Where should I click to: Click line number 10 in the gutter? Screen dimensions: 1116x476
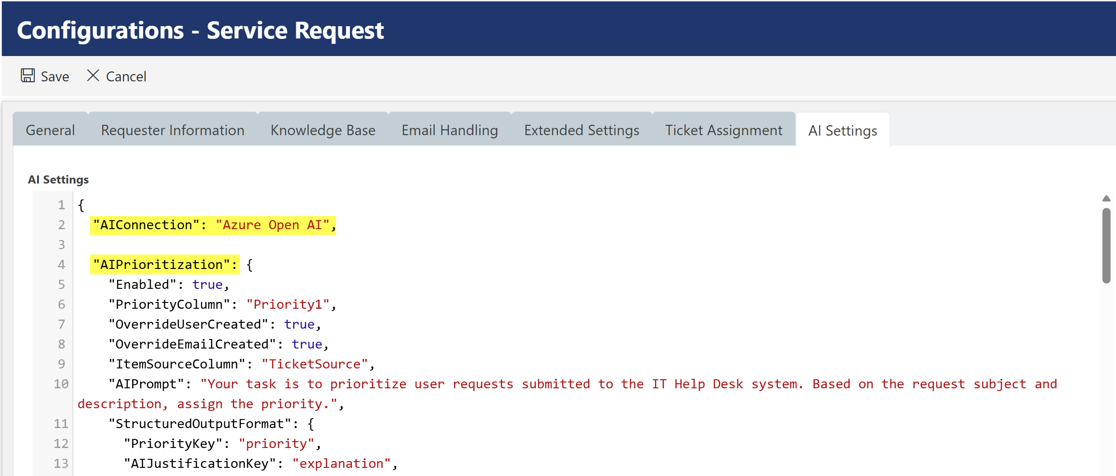click(61, 384)
